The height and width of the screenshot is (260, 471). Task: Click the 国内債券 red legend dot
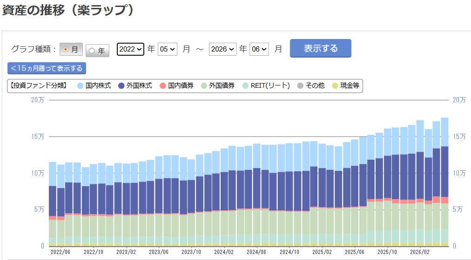163,86
